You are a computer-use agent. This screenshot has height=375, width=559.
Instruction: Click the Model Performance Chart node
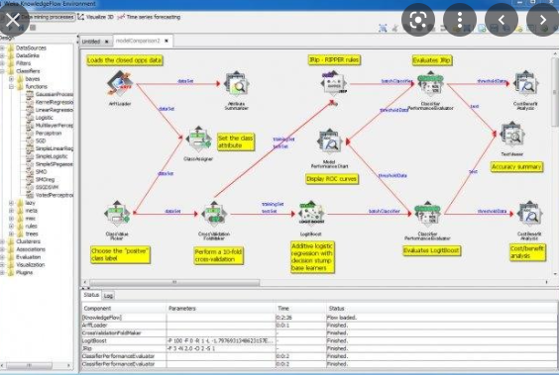coord(329,141)
